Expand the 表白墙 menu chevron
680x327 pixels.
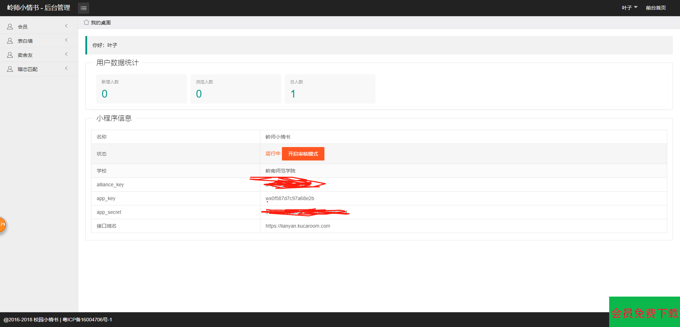coord(66,40)
